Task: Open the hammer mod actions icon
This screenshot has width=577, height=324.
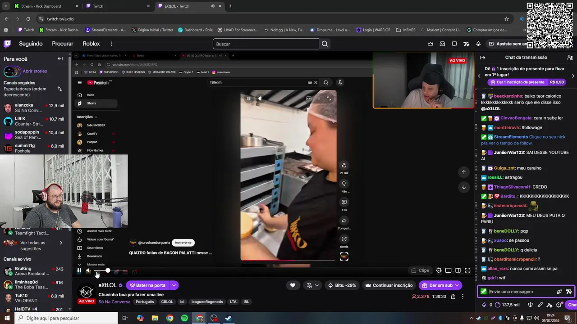Action: [550, 305]
